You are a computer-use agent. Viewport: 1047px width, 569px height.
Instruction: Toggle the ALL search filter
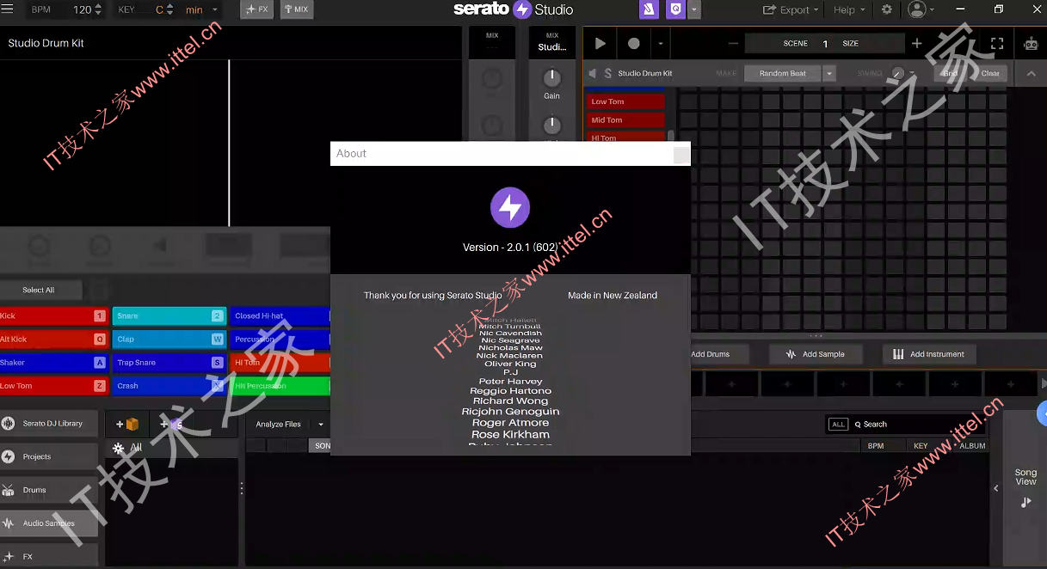point(838,424)
